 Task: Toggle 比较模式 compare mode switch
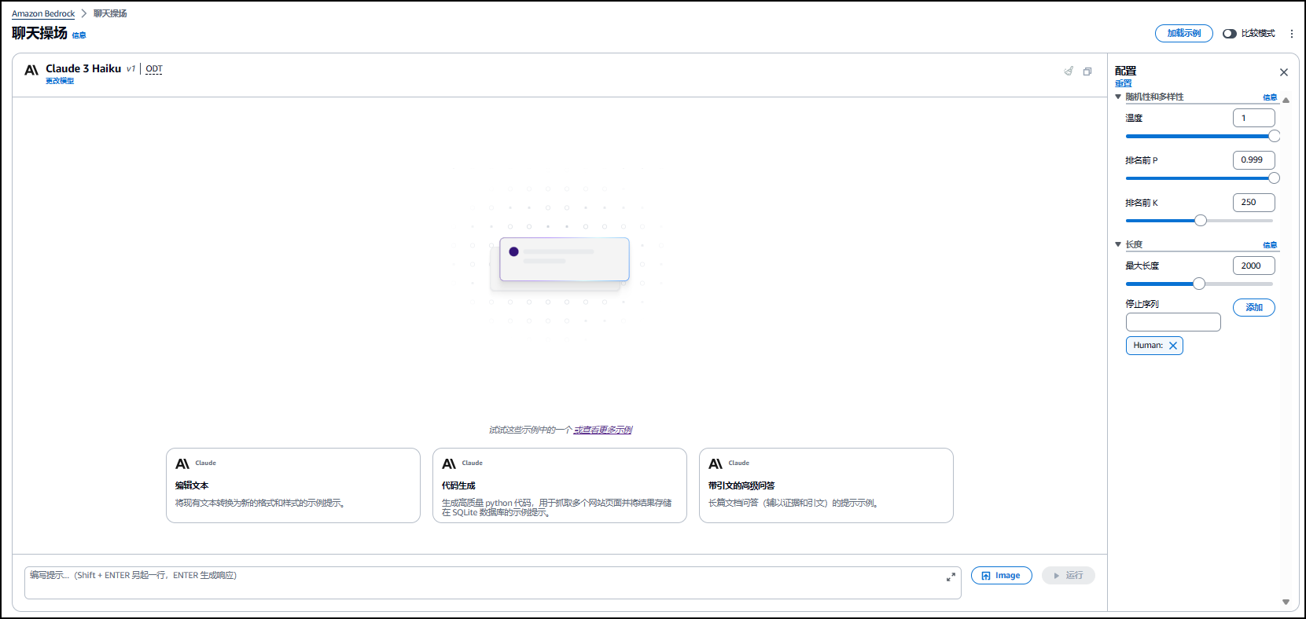(1230, 34)
